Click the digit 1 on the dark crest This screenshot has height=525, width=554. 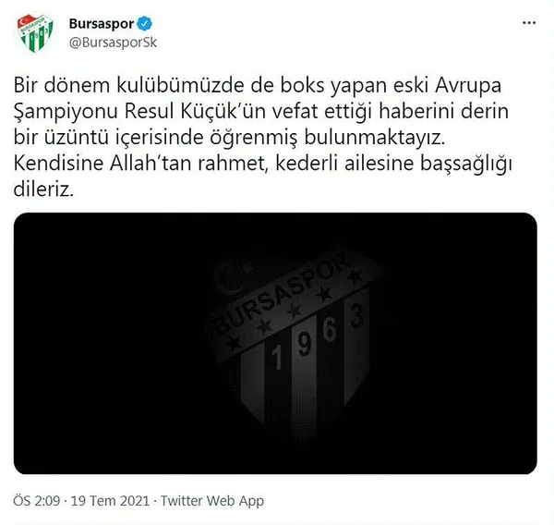277,358
